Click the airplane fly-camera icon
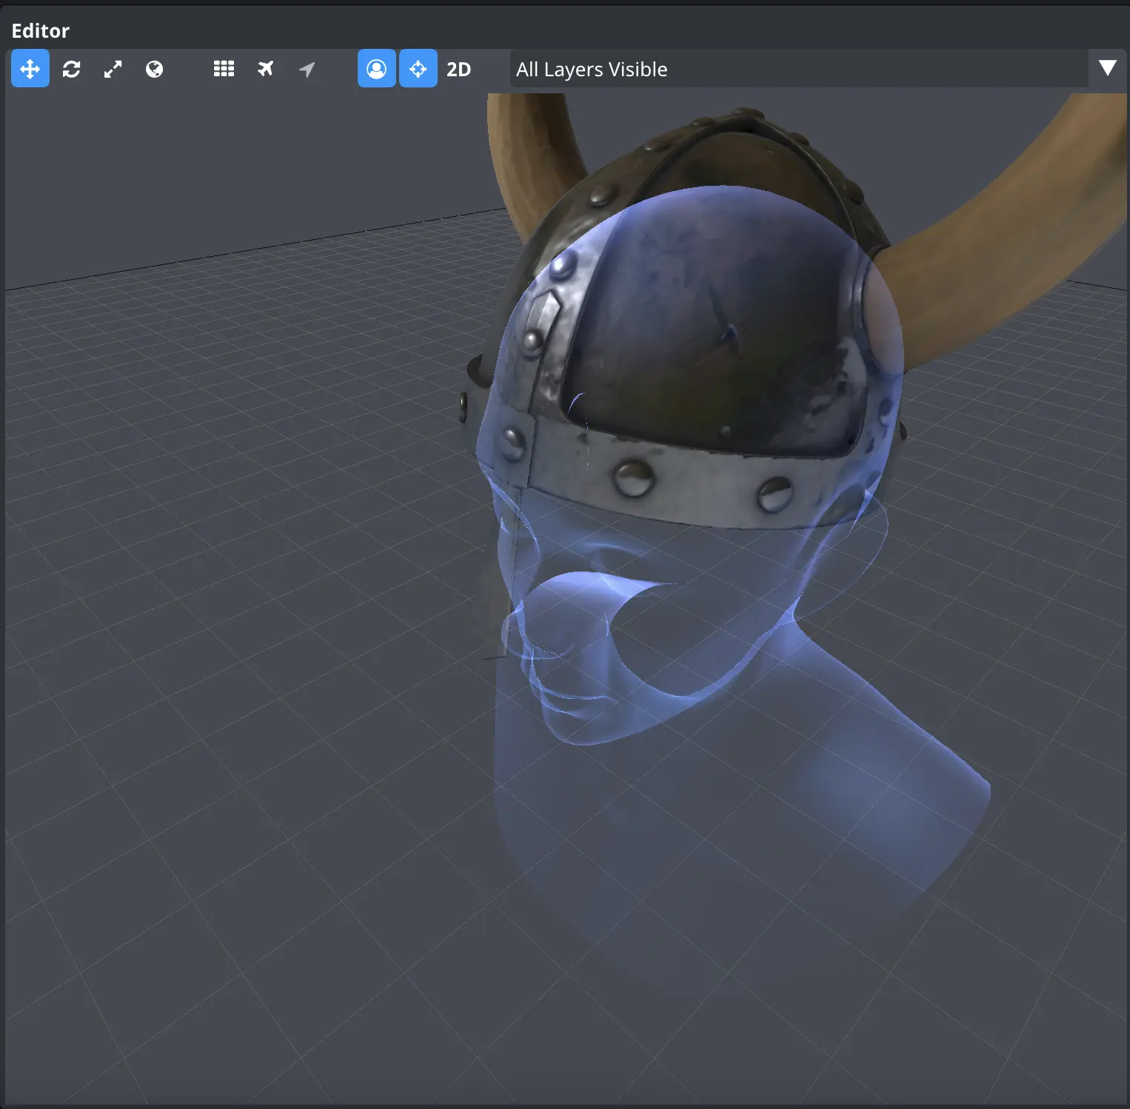Screen dimensions: 1130x1109 265,69
